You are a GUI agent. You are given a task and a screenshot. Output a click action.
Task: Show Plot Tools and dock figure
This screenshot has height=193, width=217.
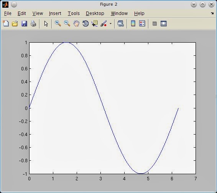pos(164,23)
